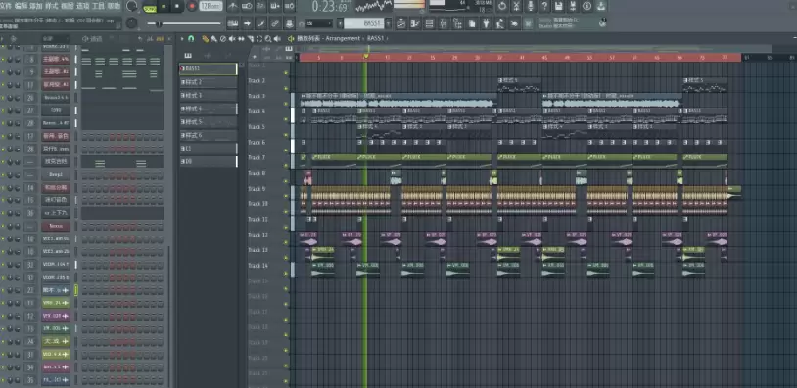This screenshot has width=797, height=388.
Task: Open the 样式 menu
Action: point(51,6)
